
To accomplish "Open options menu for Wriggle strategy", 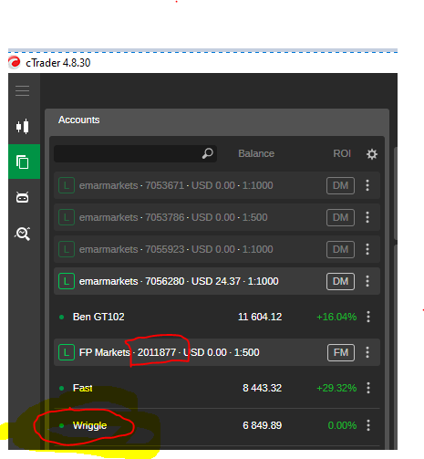I will pos(368,425).
